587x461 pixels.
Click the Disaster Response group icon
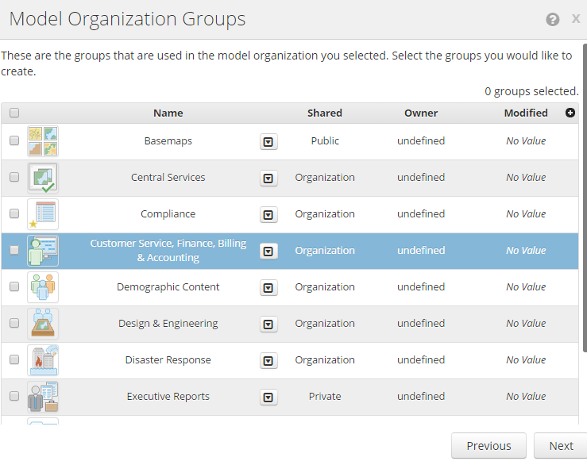pos(43,360)
